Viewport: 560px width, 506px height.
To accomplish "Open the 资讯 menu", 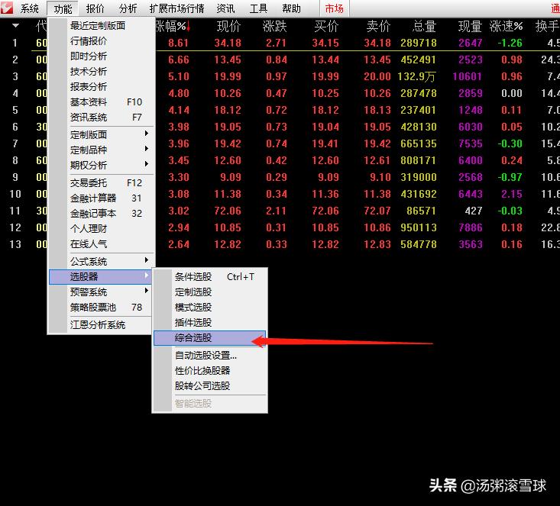I will pos(225,8).
